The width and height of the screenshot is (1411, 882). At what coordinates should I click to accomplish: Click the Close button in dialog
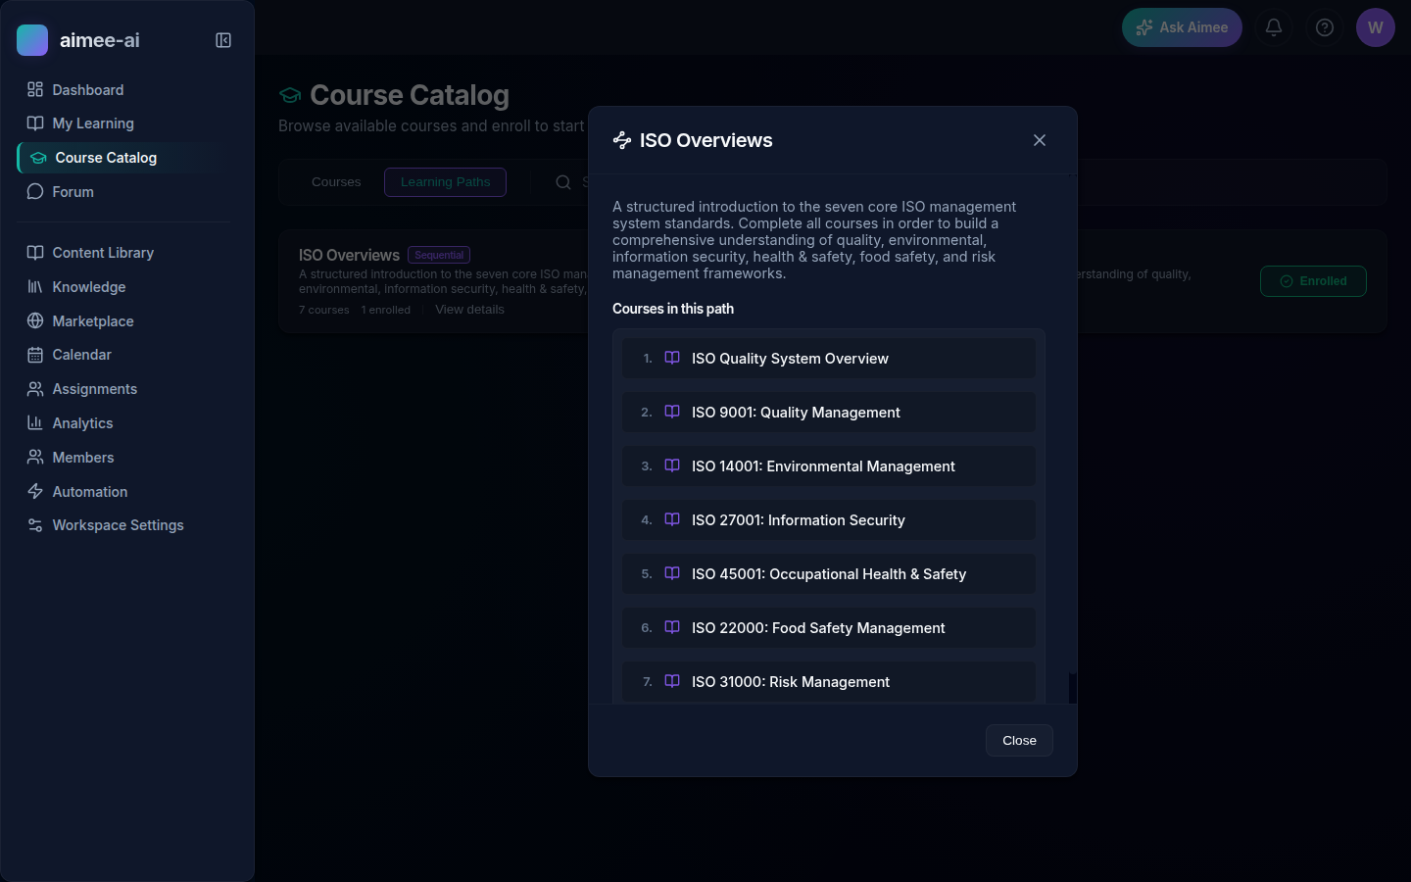tap(1019, 741)
